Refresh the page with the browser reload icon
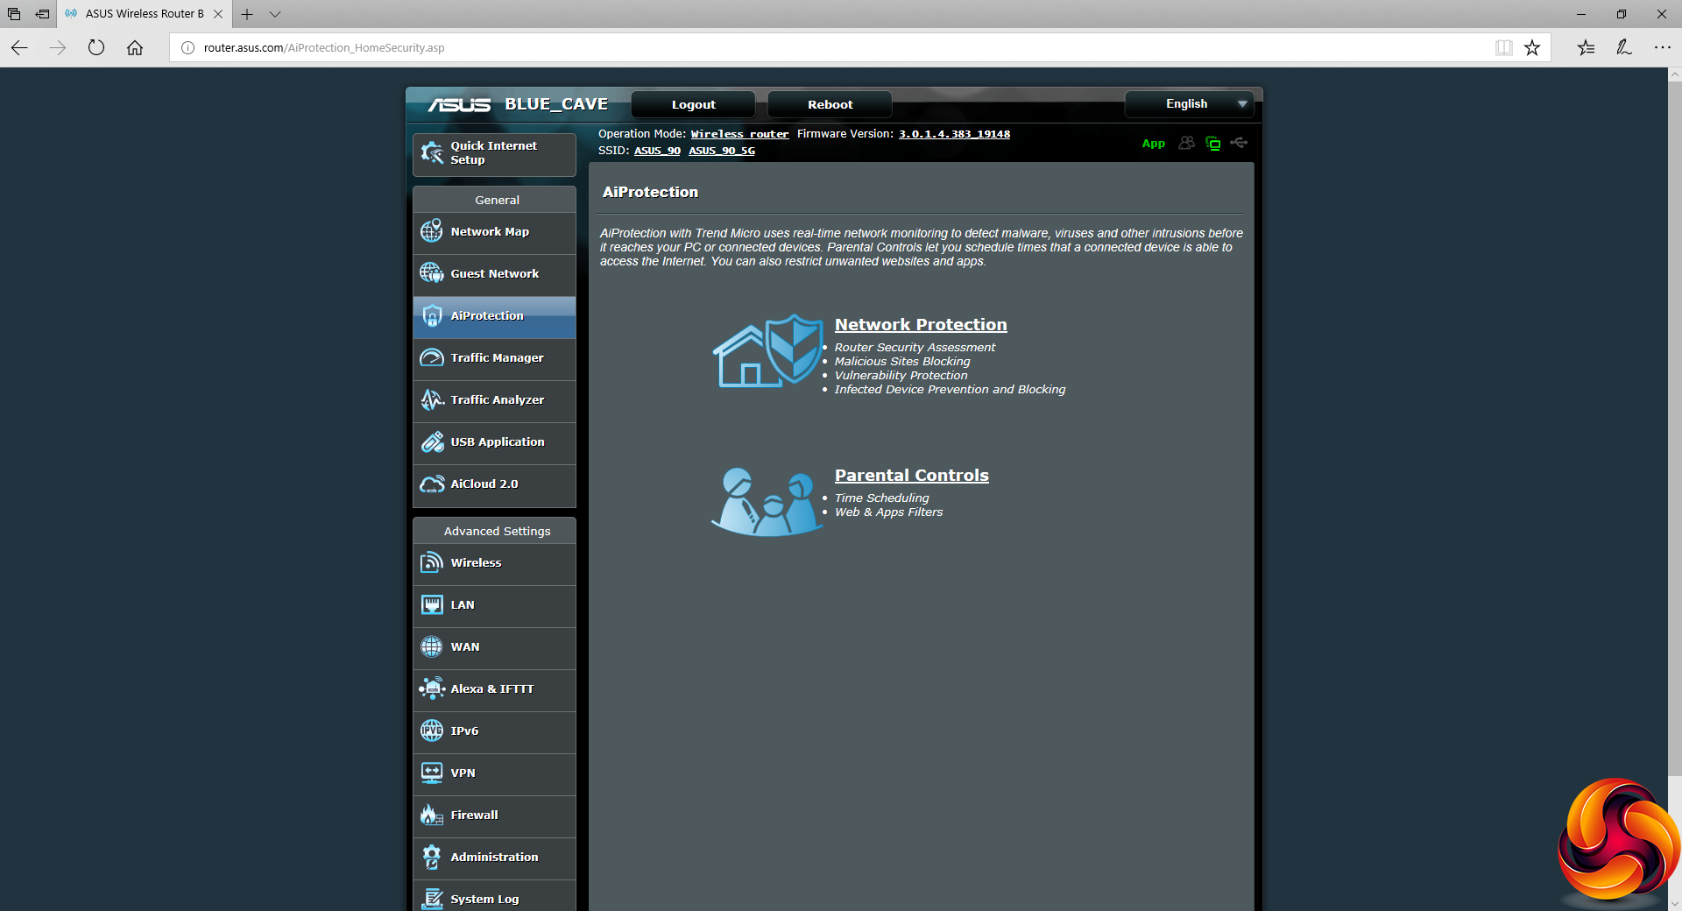Screen dimensions: 1682x911 tap(96, 47)
